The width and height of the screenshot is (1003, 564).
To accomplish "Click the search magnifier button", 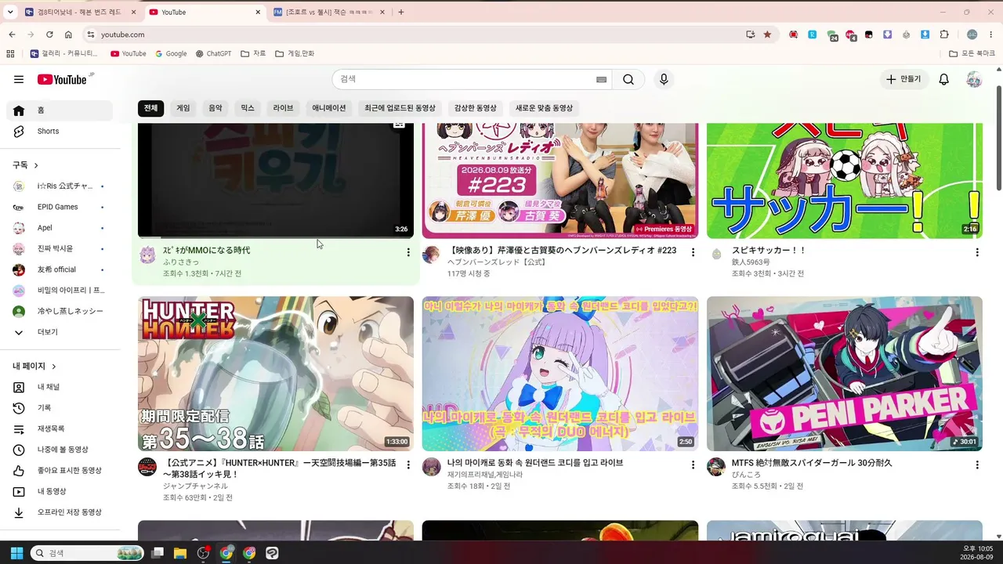I will pos(628,79).
